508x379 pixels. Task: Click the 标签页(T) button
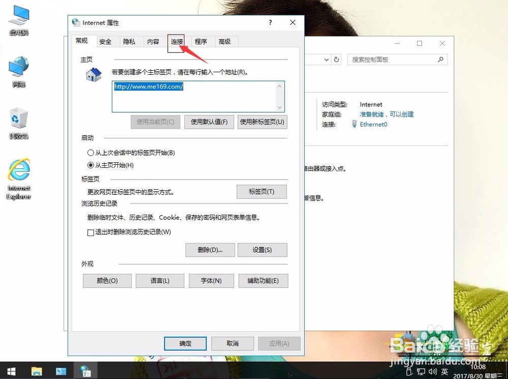click(261, 192)
